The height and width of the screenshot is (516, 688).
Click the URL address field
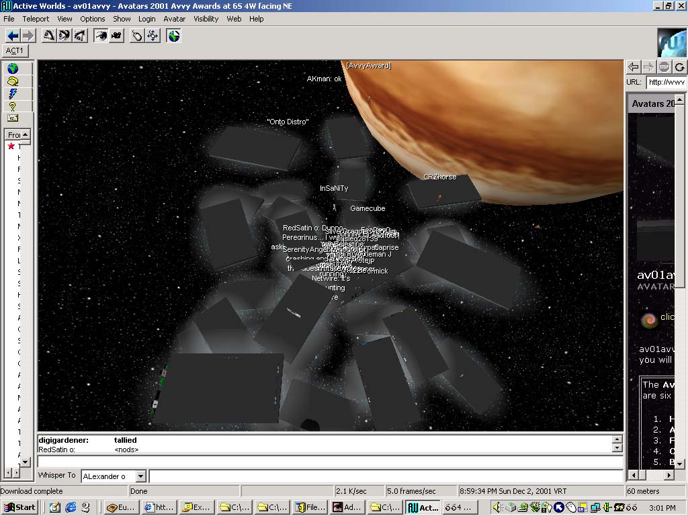pos(666,82)
